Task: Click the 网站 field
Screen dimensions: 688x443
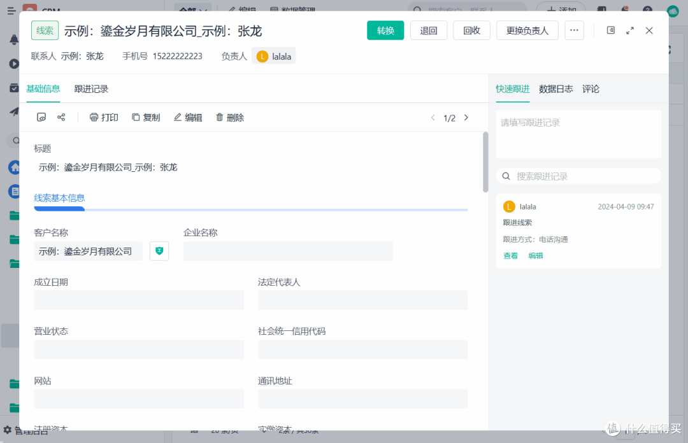Action: tap(139, 399)
